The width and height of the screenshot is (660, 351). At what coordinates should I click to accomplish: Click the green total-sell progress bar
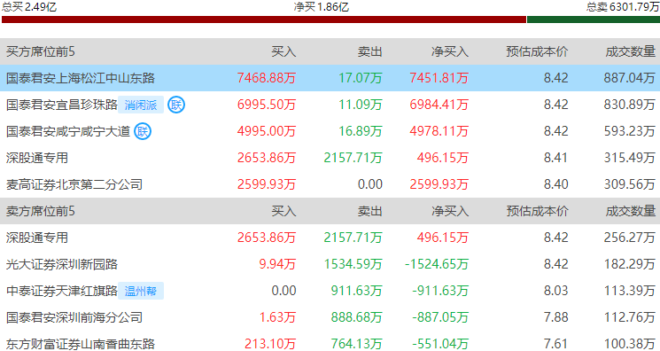coord(594,19)
